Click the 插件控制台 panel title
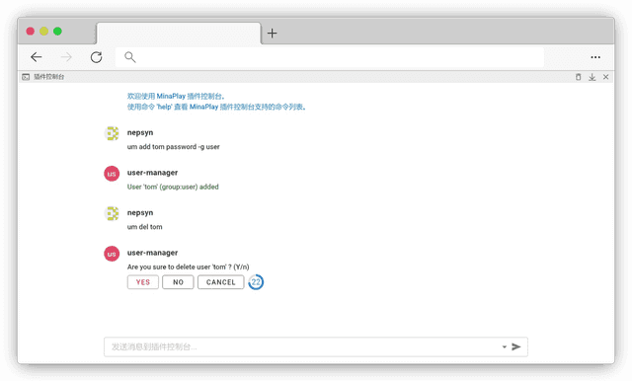 [x=48, y=77]
